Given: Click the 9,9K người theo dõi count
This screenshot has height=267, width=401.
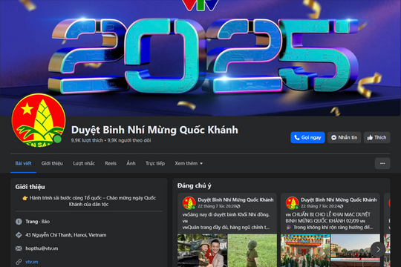Looking at the screenshot, I should (129, 140).
